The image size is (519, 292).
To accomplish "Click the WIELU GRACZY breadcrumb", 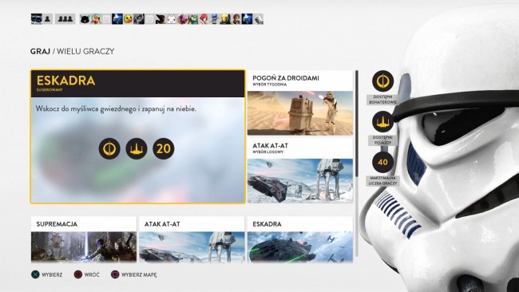I will point(85,51).
